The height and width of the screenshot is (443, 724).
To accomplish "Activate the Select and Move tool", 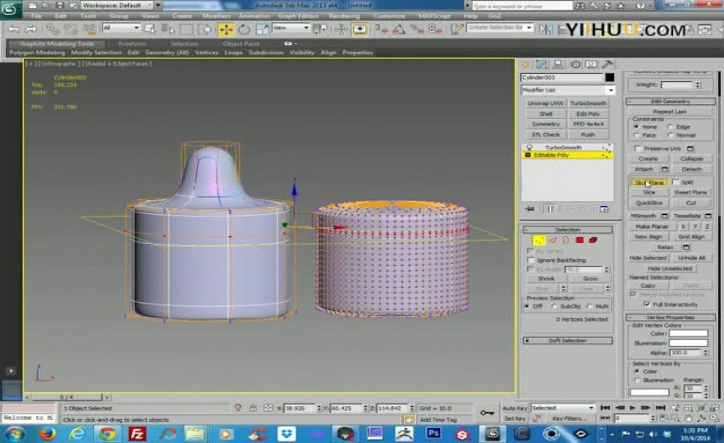I will tap(226, 30).
